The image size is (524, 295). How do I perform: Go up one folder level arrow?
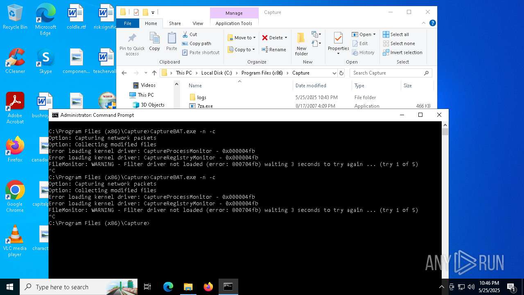pyautogui.click(x=154, y=73)
